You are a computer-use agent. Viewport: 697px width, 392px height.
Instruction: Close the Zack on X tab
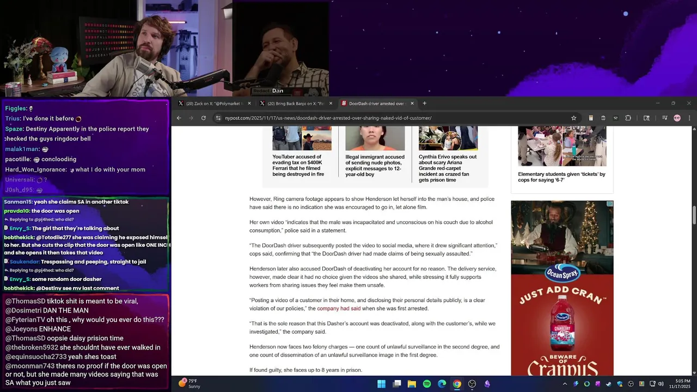click(249, 103)
